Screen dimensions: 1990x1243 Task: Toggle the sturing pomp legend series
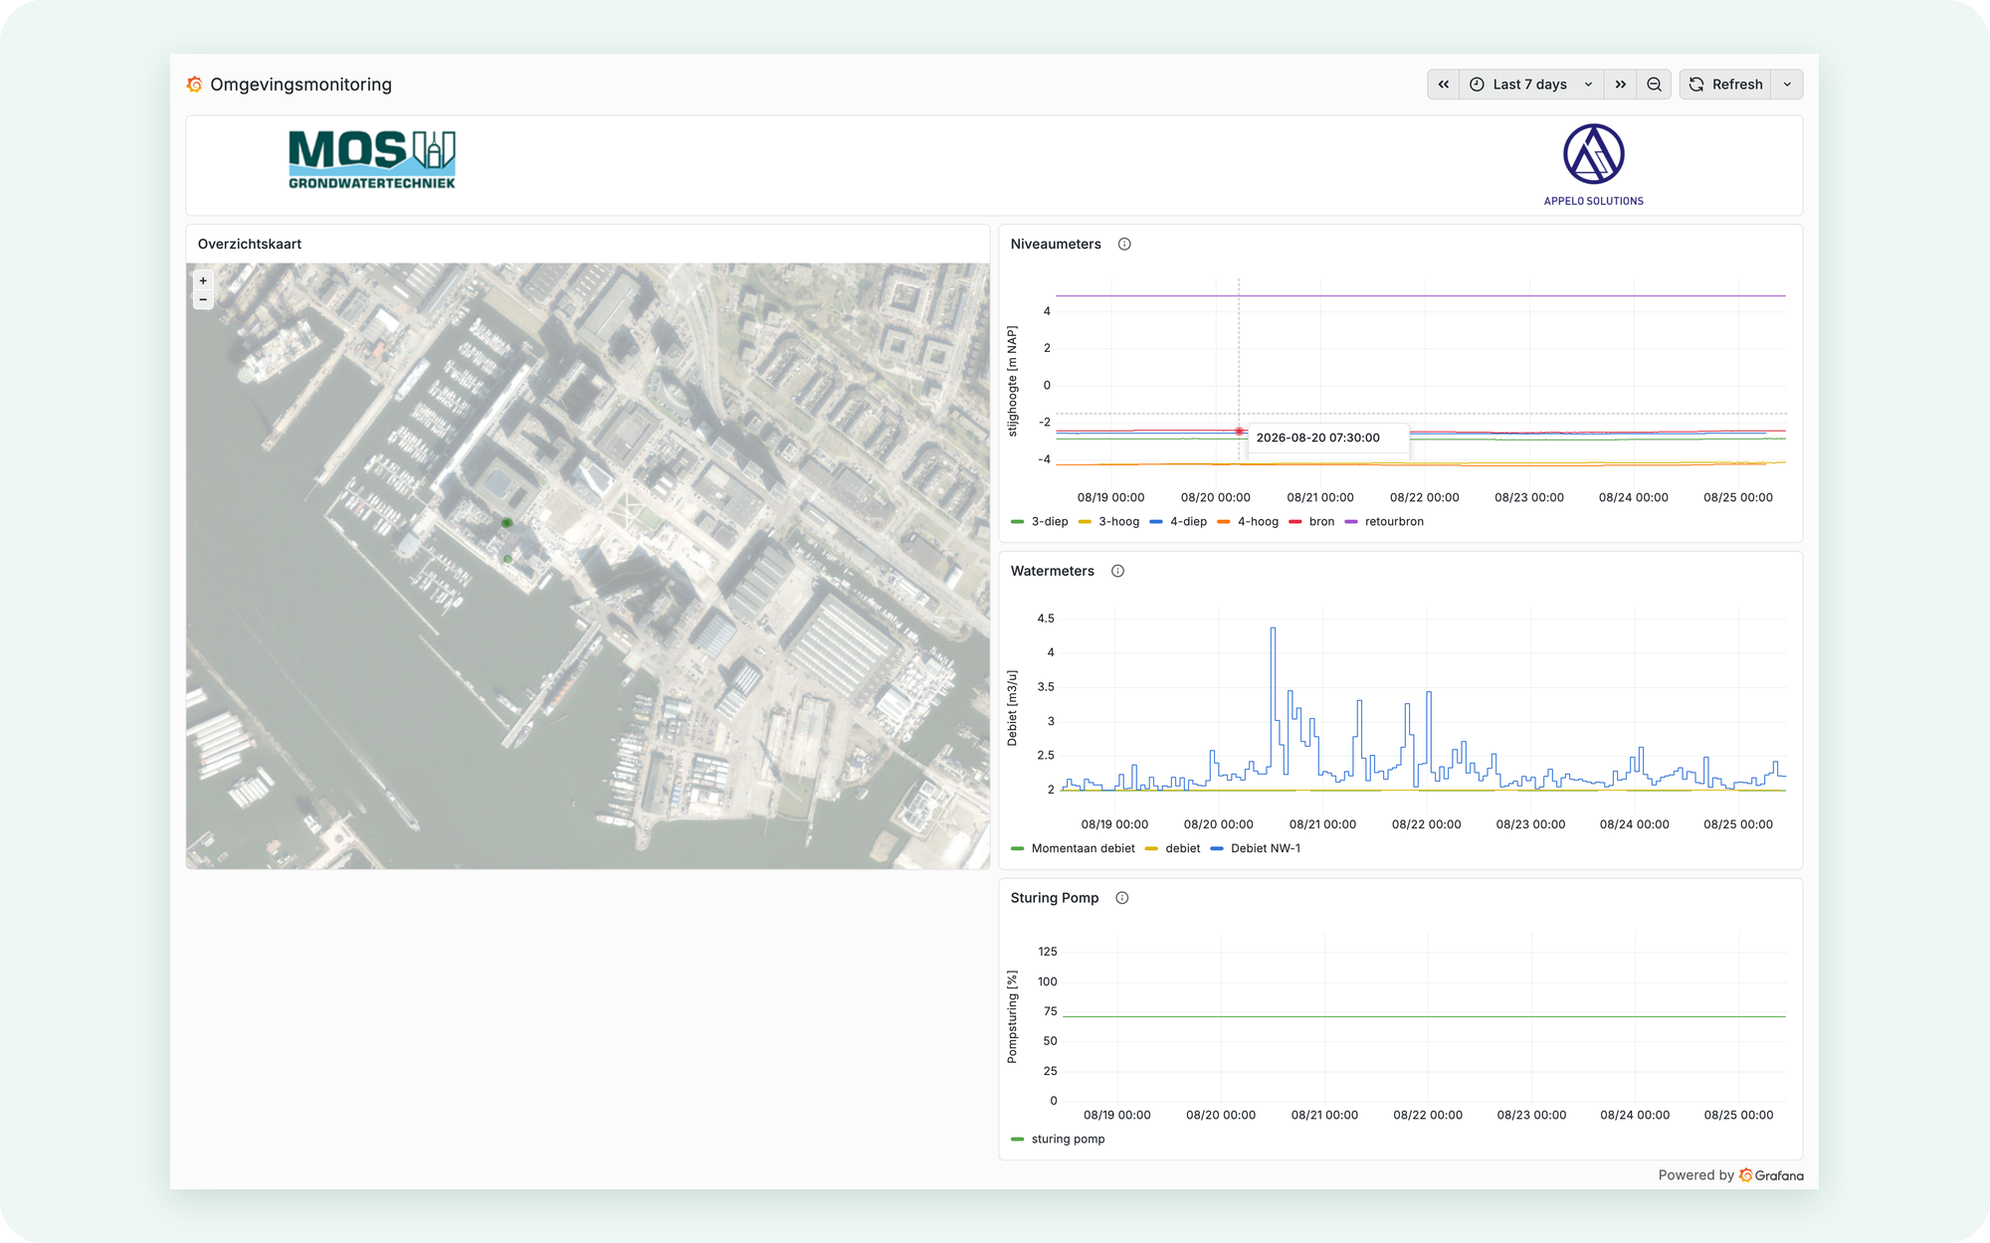tap(1059, 1140)
